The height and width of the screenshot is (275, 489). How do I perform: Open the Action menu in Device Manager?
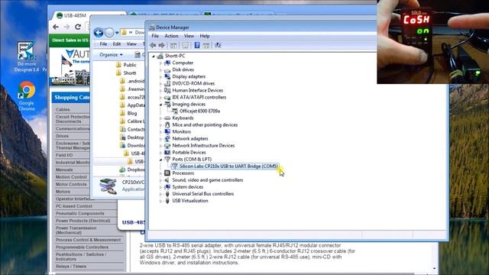171,36
